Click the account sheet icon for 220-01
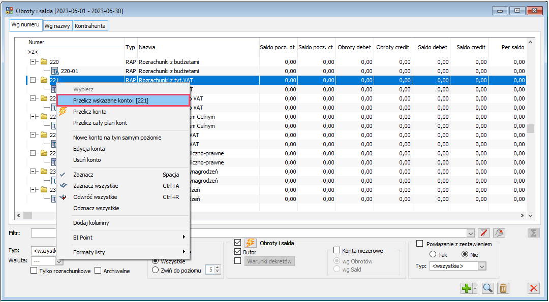This screenshot has height=302, width=549. (x=55, y=71)
